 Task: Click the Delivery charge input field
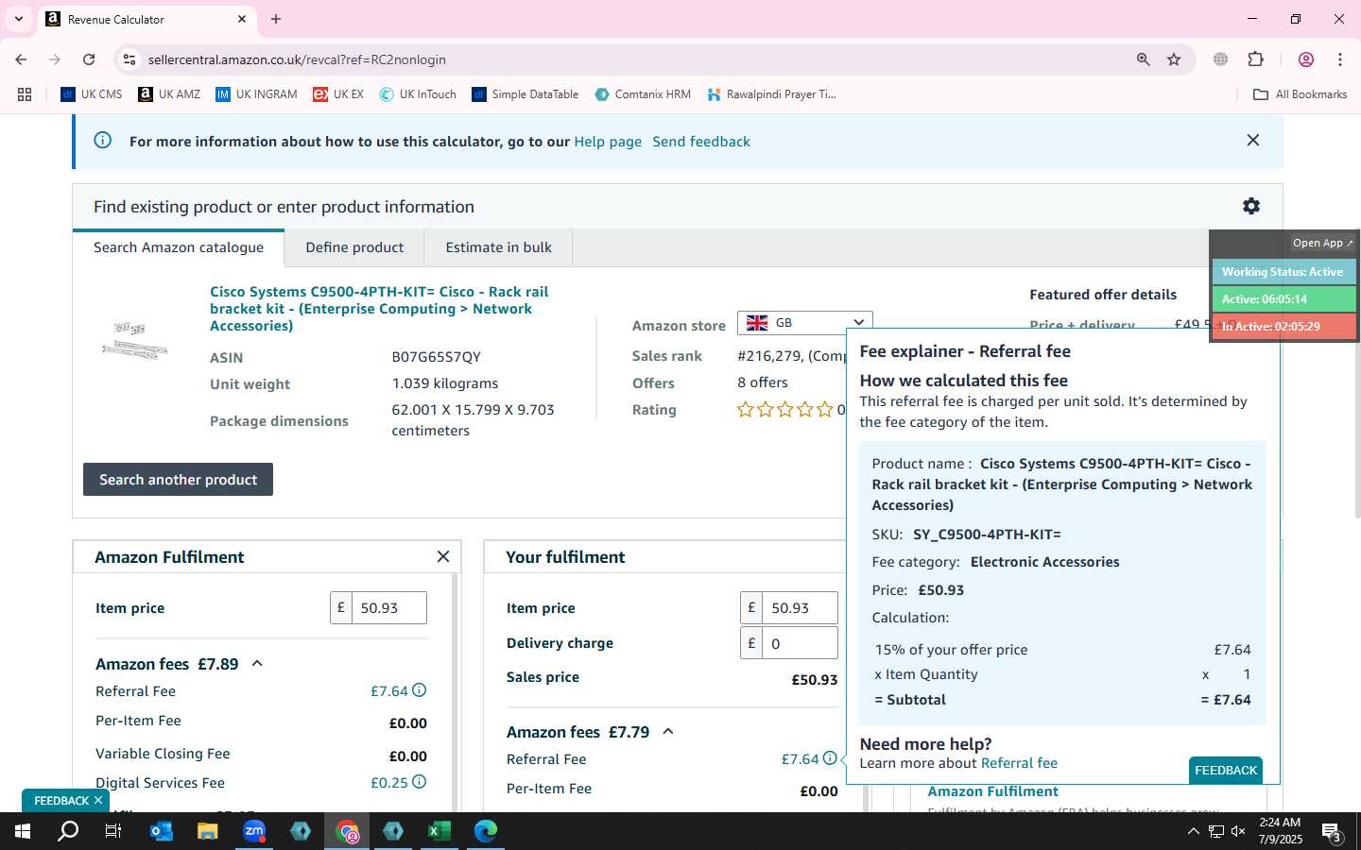800,643
